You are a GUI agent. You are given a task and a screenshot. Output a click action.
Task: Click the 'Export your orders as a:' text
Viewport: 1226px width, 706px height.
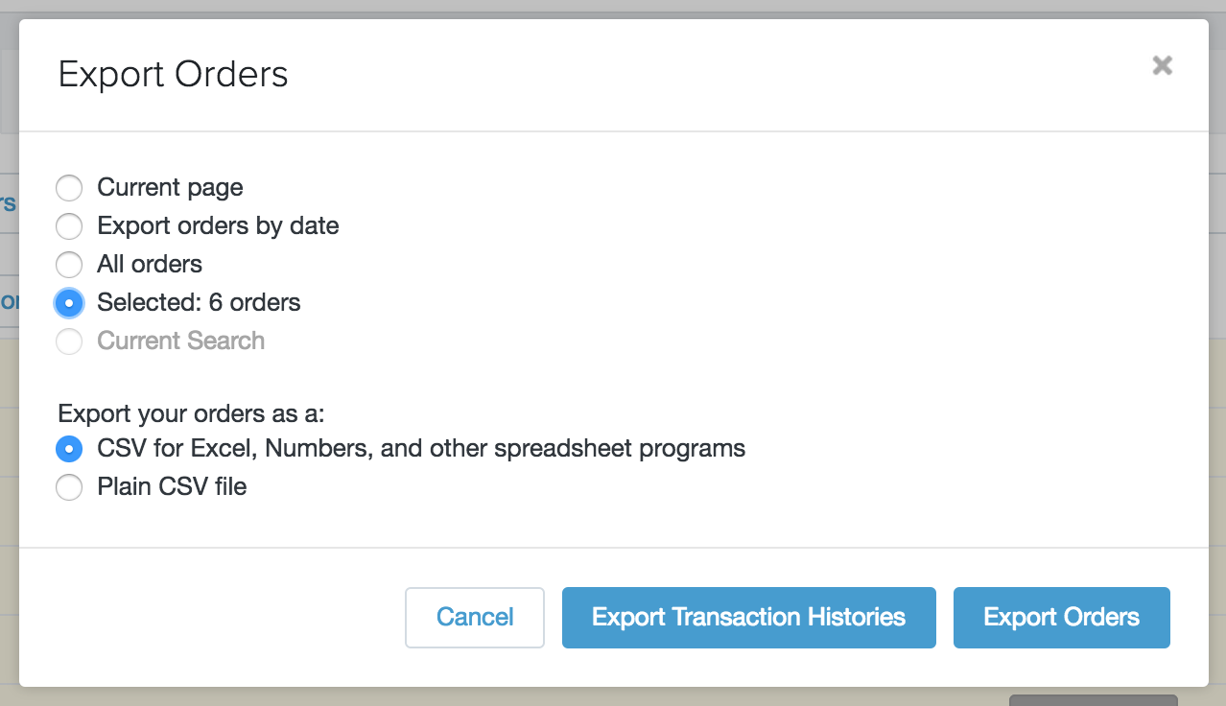pos(192,414)
